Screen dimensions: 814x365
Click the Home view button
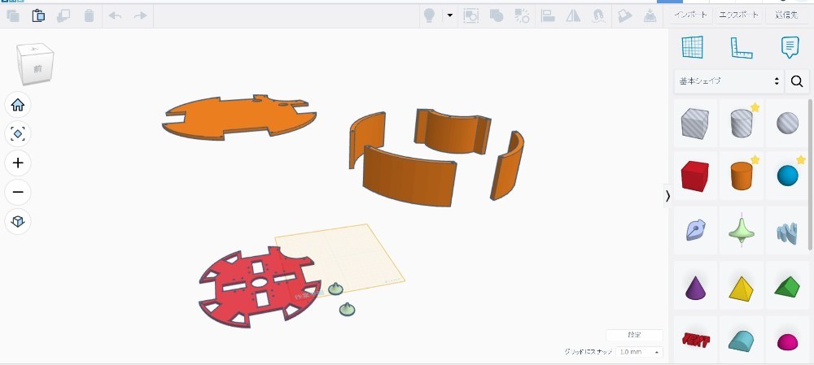click(18, 105)
